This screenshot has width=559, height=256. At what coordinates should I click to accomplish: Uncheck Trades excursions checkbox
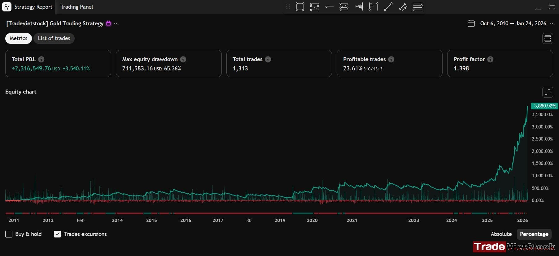57,234
